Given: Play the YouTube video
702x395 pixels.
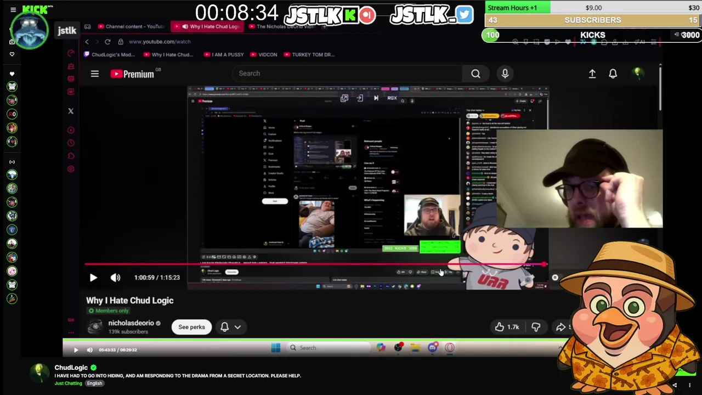Looking at the screenshot, I should (x=93, y=278).
